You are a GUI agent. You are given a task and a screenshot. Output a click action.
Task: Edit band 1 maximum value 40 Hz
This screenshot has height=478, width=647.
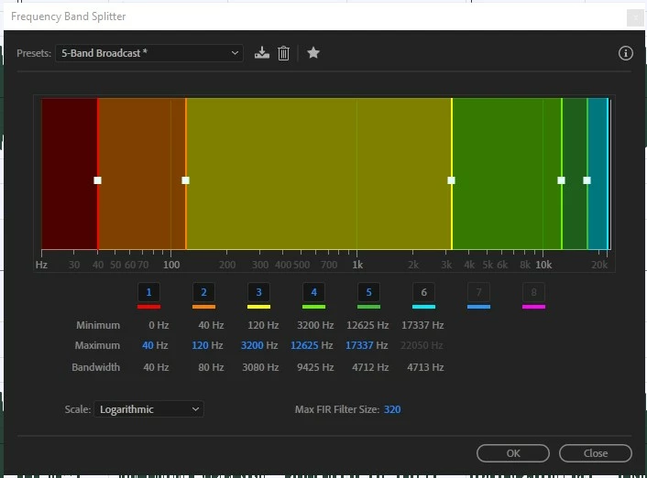[148, 345]
